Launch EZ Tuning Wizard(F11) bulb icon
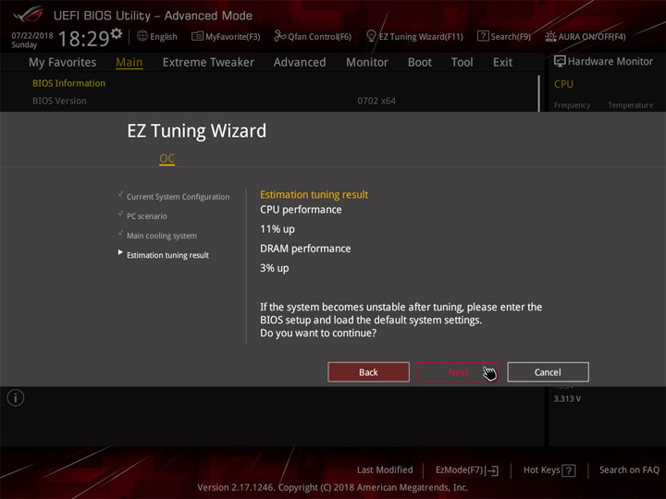Viewport: 666px width, 499px height. click(x=371, y=36)
